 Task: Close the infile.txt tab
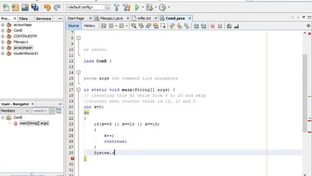[156, 19]
